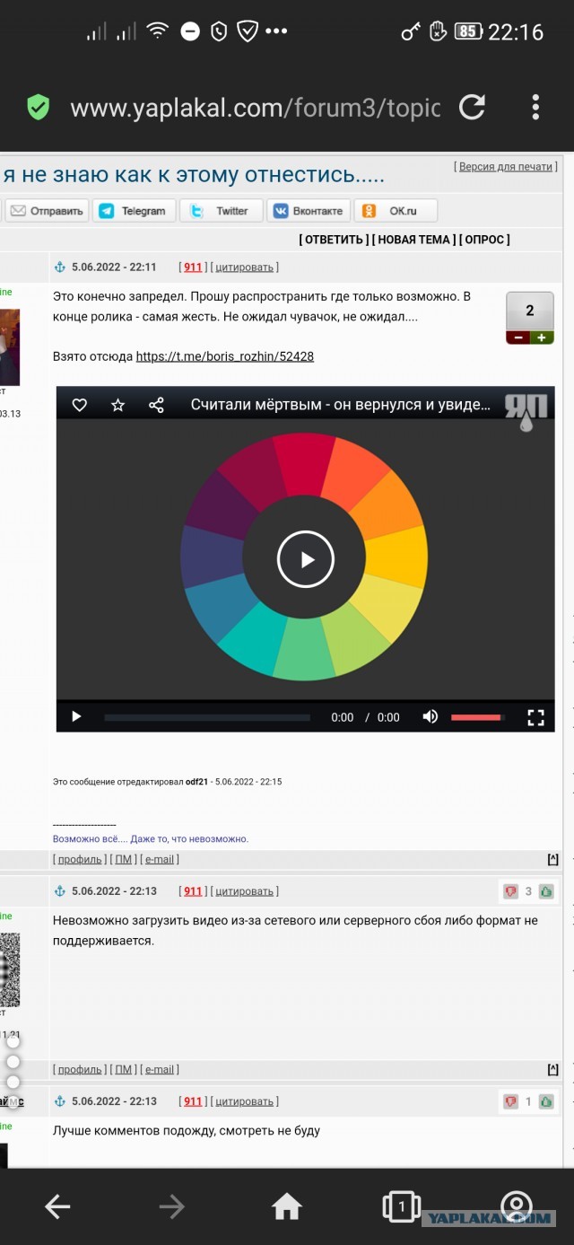Start video with center play button
The width and height of the screenshot is (574, 1245).
(306, 559)
